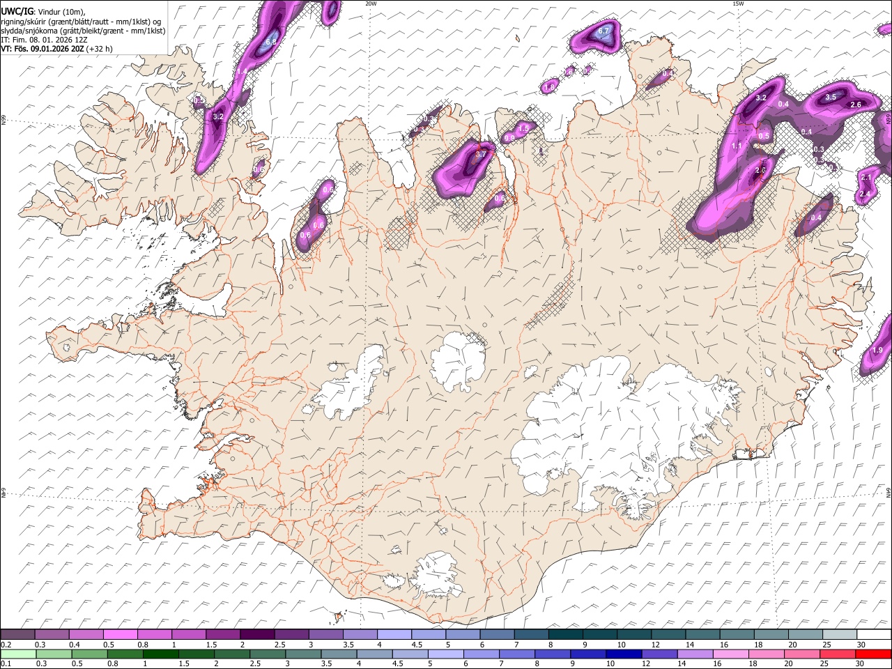This screenshot has width=892, height=669.
Task: Click upper legend swatch between 25 and 30
Action: coord(840,635)
